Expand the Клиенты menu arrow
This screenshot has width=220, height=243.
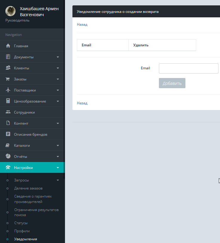58,68
